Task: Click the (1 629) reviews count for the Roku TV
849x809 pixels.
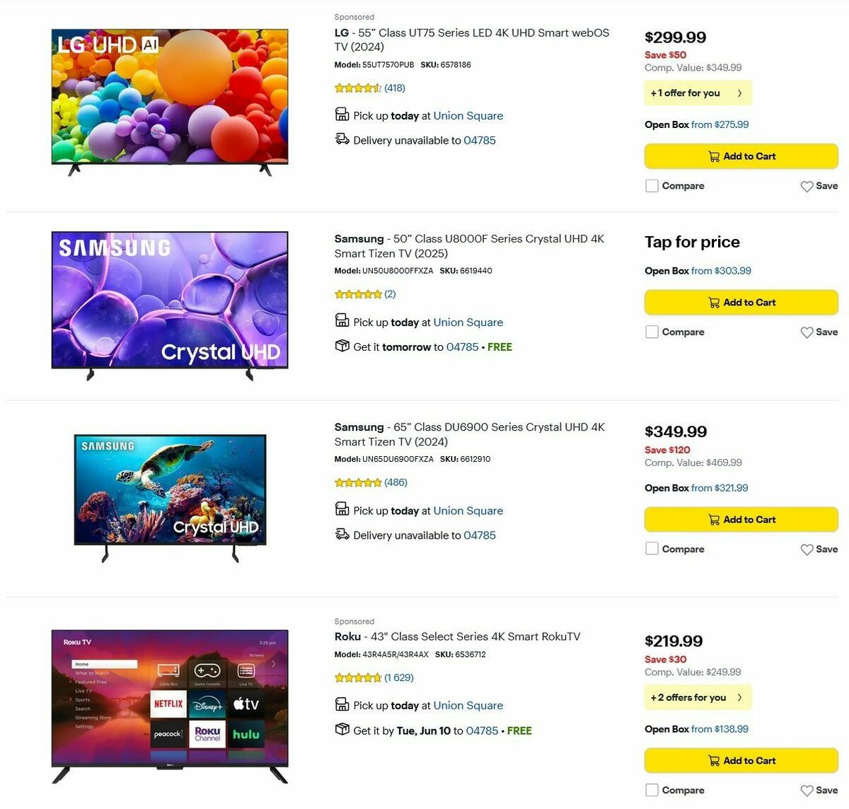Action: click(x=398, y=677)
